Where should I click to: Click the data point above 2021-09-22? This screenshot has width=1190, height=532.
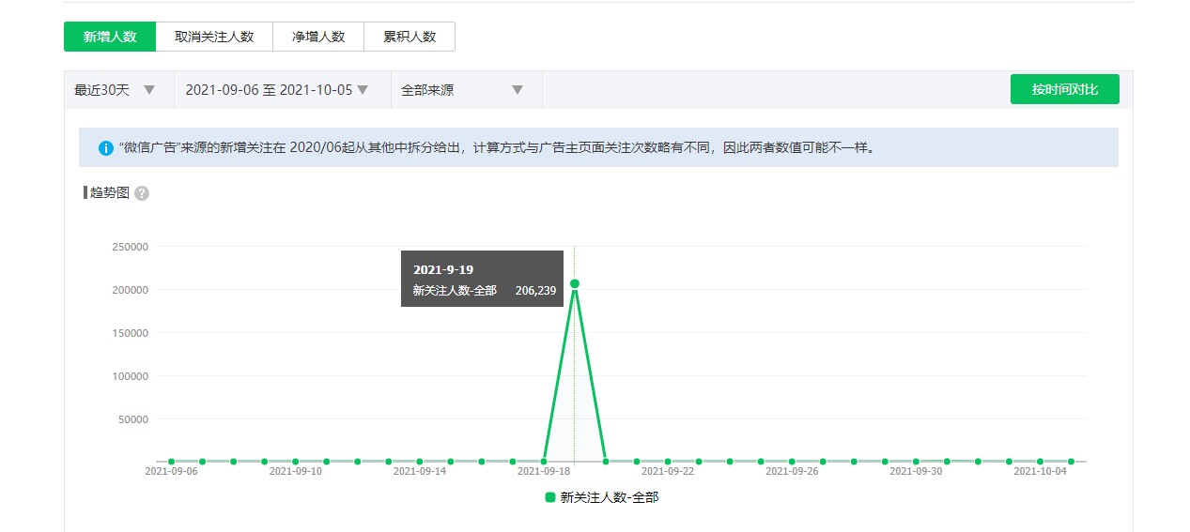pyautogui.click(x=668, y=462)
